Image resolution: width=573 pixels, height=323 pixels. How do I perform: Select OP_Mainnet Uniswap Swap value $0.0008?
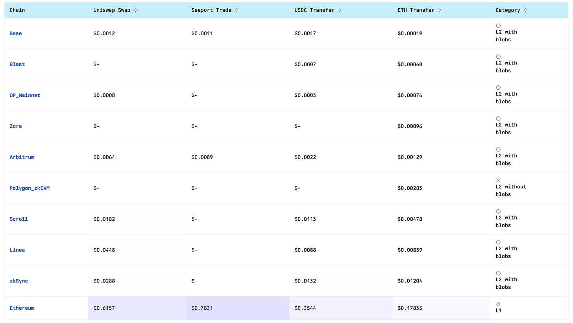[x=104, y=95]
